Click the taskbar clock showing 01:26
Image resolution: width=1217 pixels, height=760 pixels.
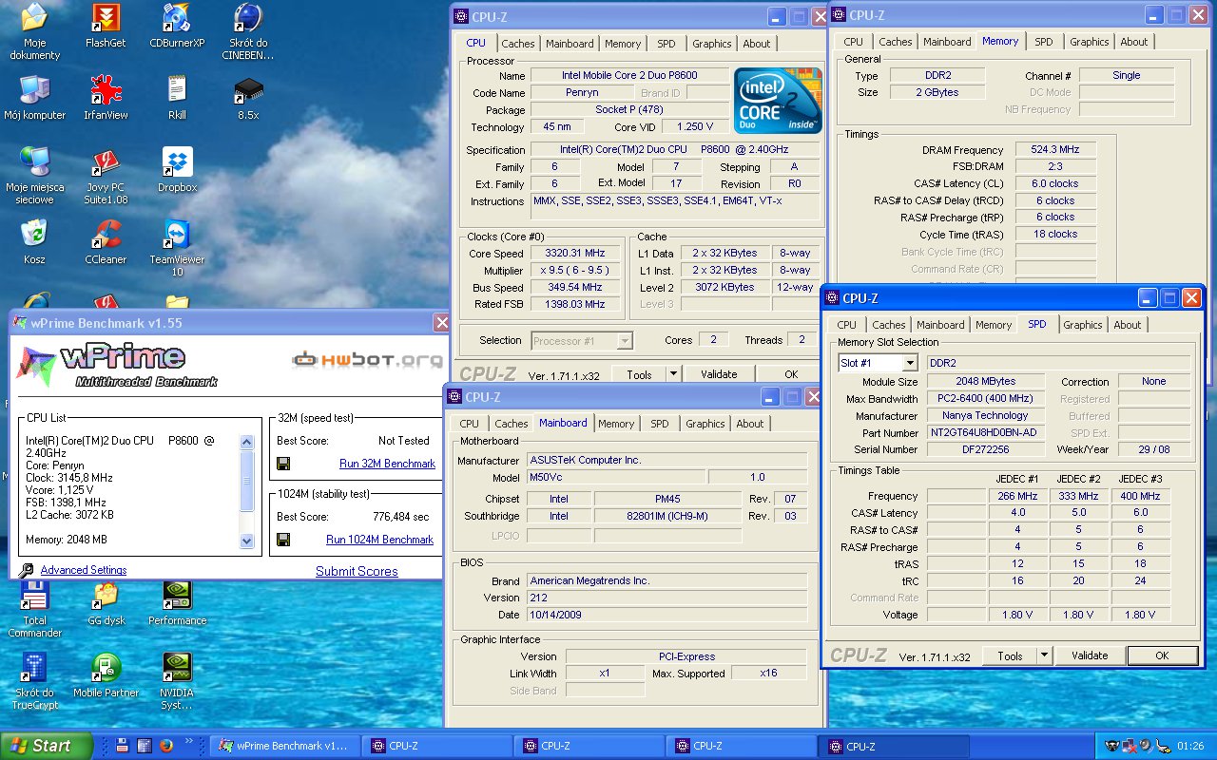coord(1190,747)
